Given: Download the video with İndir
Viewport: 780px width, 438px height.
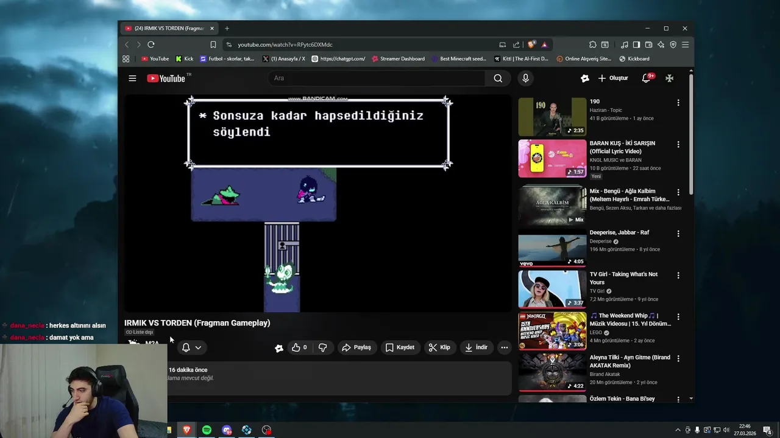Looking at the screenshot, I should click(x=476, y=347).
